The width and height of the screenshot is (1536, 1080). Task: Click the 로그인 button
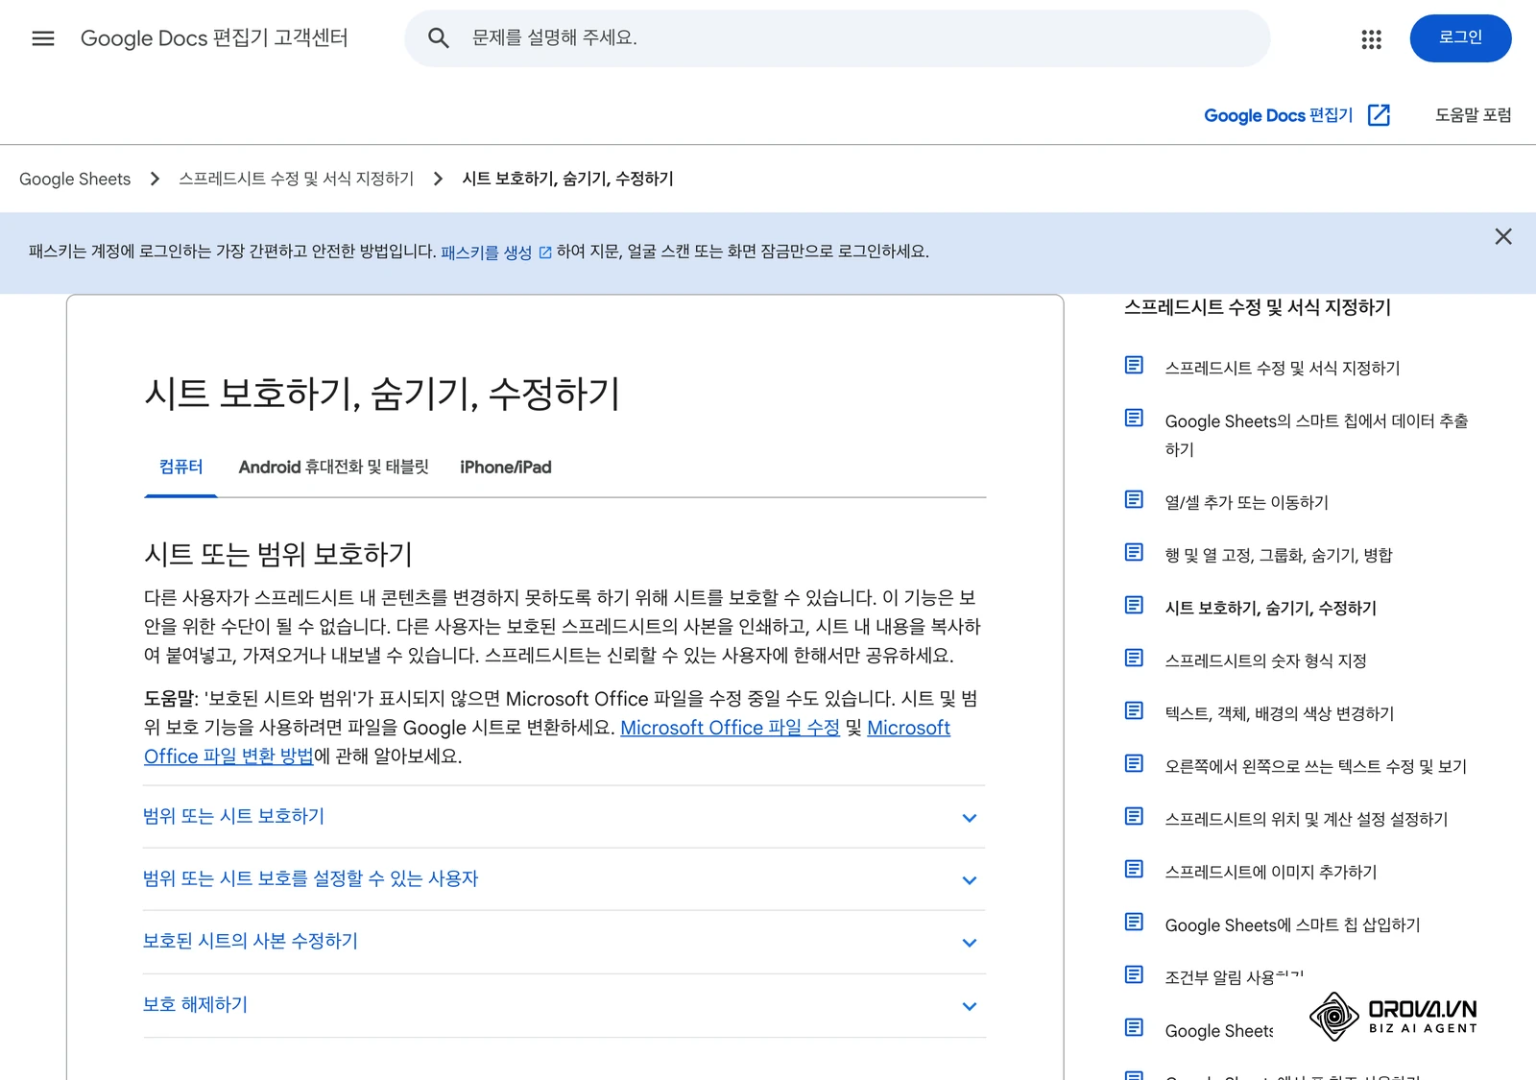point(1460,38)
